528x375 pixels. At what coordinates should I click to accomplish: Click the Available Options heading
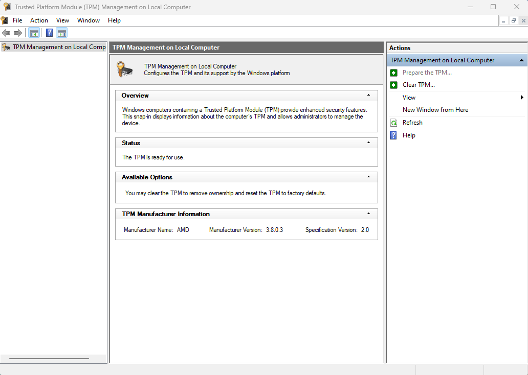pyautogui.click(x=147, y=177)
